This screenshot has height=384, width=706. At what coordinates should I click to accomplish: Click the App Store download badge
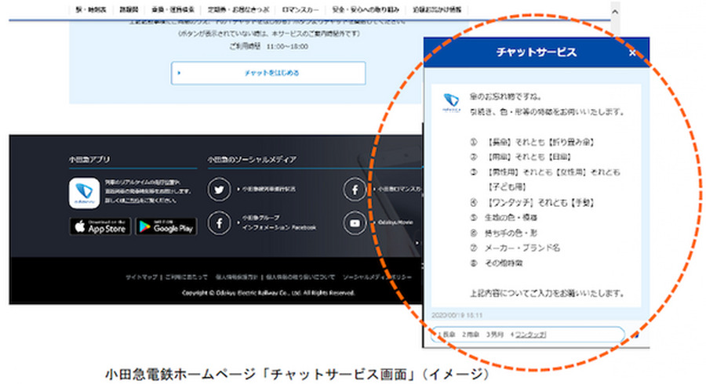100,226
